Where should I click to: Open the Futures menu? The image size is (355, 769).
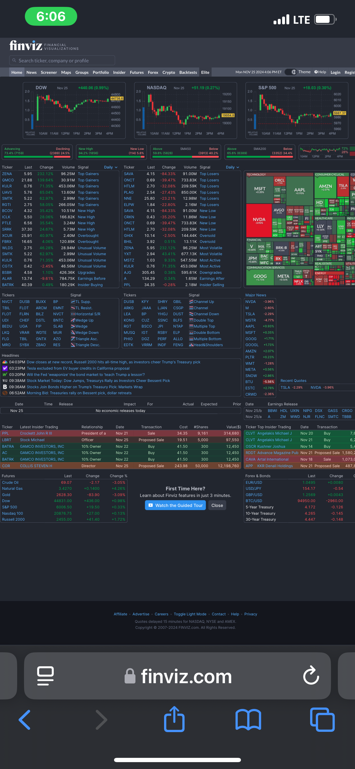[137, 72]
